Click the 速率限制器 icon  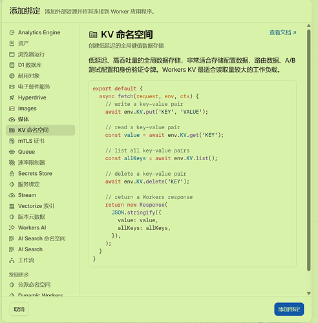tap(12, 163)
